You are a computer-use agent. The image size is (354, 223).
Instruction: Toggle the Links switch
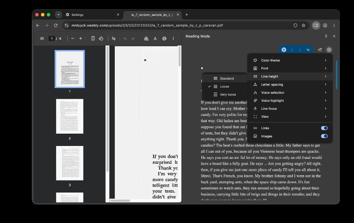click(x=324, y=128)
